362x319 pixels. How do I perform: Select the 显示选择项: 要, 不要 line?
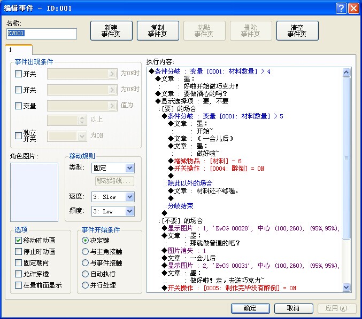(192, 101)
